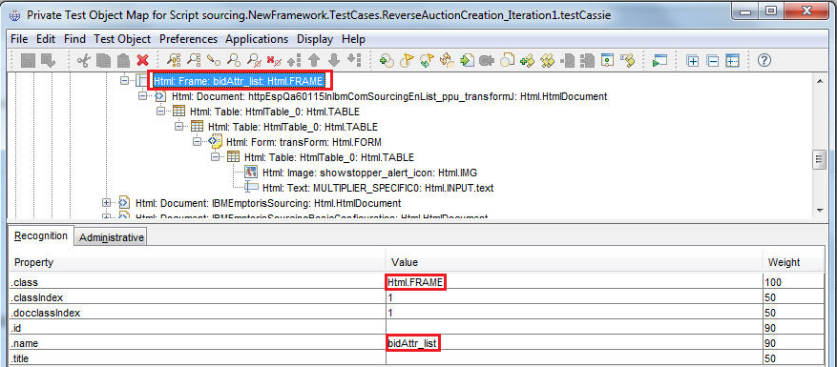Click the yellow flag on circle icon
Screen dimensions: 837x367
coord(408,60)
